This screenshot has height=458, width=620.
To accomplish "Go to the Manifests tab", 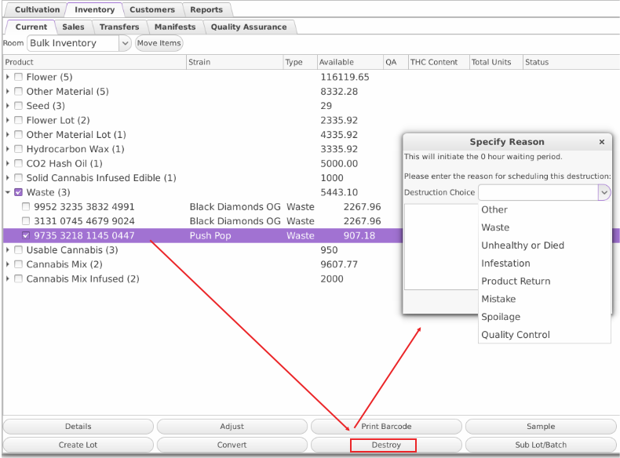I will point(174,27).
